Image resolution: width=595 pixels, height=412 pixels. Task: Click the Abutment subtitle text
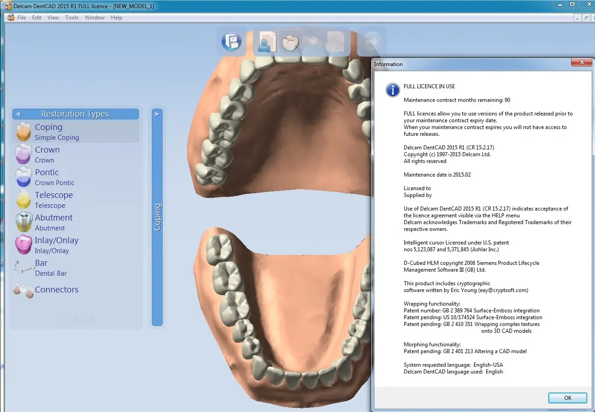click(x=50, y=228)
